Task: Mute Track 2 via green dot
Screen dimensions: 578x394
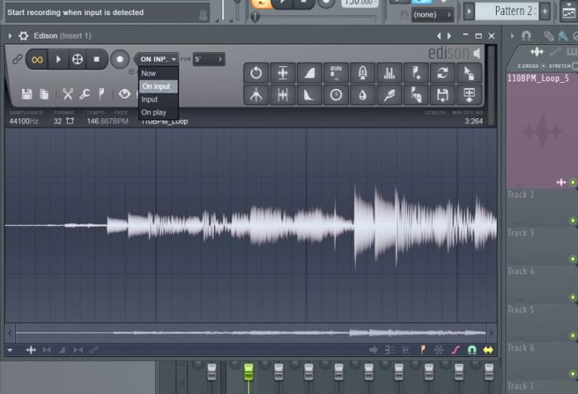Action: point(572,221)
